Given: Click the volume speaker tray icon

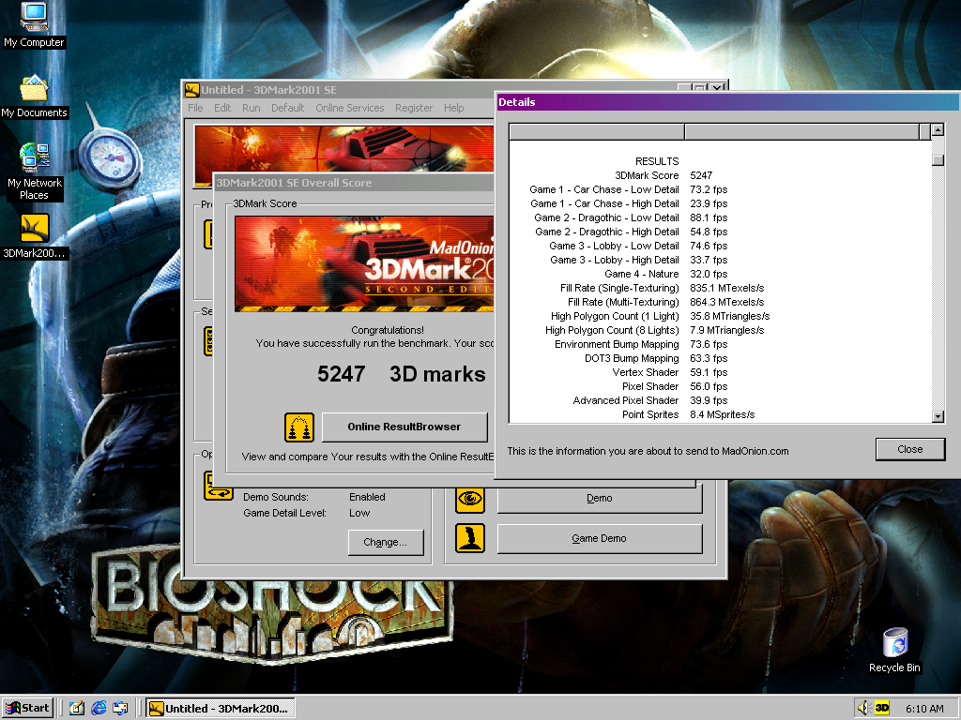Looking at the screenshot, I should click(x=863, y=709).
